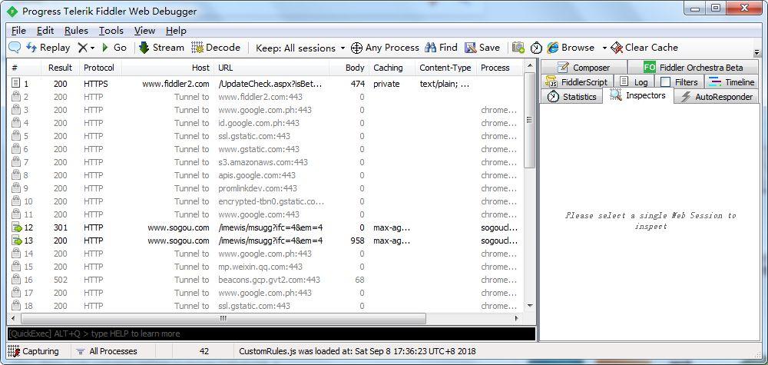The image size is (768, 365).
Task: Sort sessions by Protocol column
Action: point(99,68)
